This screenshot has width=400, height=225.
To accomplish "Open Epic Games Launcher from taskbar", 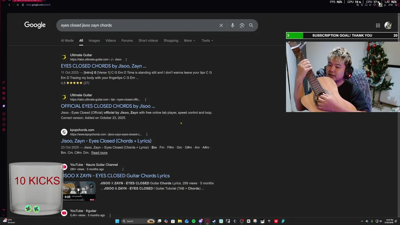I will point(269,221).
